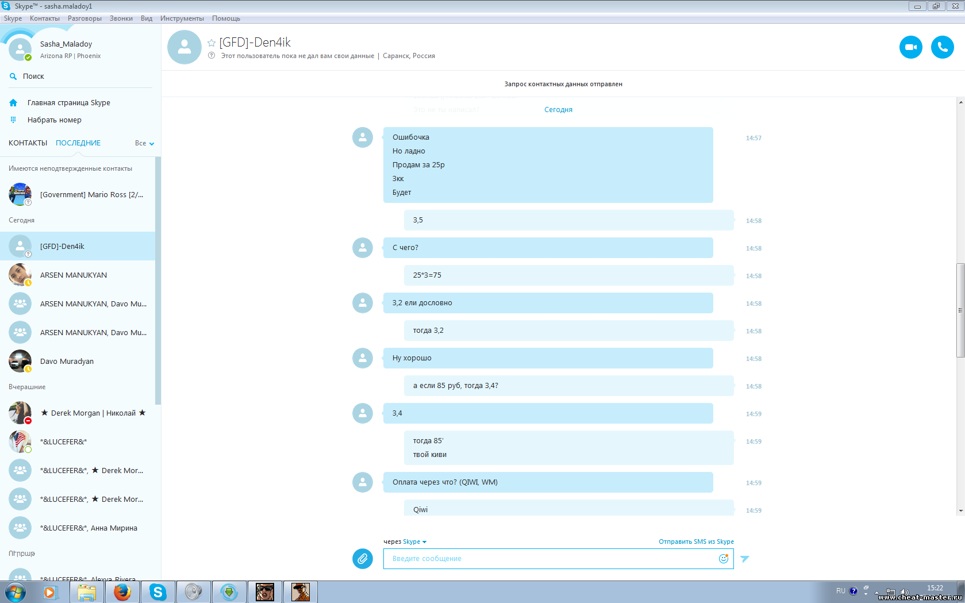Click the dial pad icon
965x603 pixels.
point(13,120)
